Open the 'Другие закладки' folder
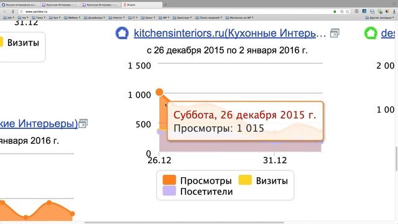398x224 pixels. (x=380, y=18)
